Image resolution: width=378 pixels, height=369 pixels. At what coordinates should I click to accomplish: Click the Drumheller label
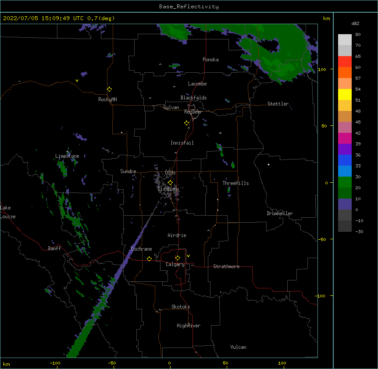click(280, 213)
